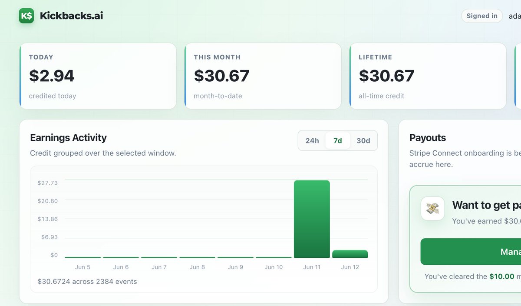Screen dimensions: 521x306
Task: Click the Jun 12 earnings bar
Action: [350, 254]
